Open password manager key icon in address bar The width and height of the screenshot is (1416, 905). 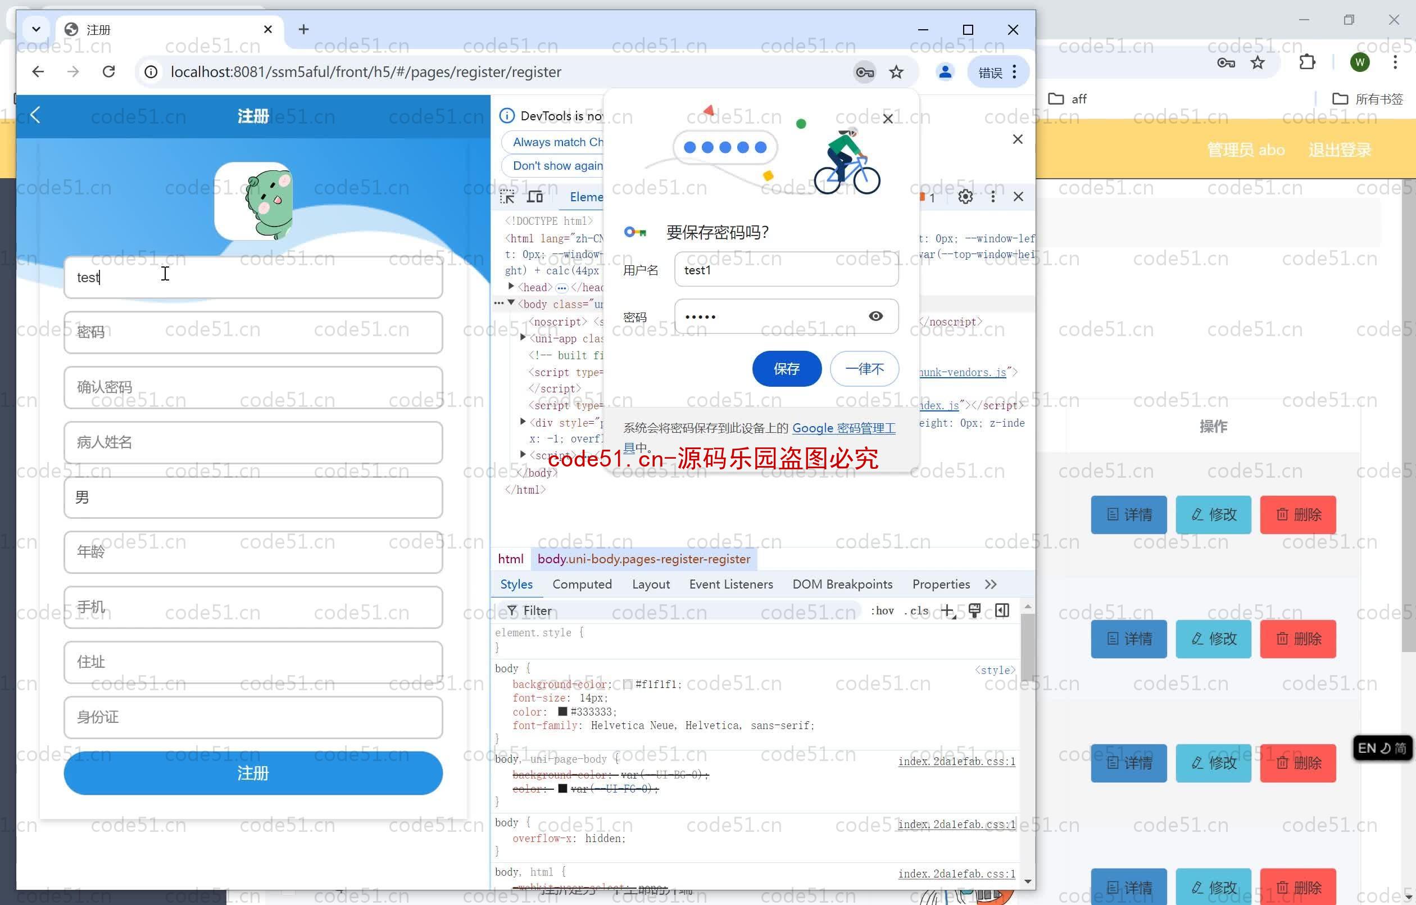tap(864, 72)
